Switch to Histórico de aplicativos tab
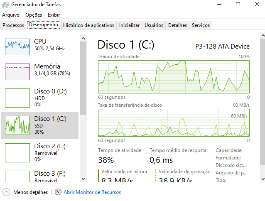265x201 pixels. tap(89, 25)
